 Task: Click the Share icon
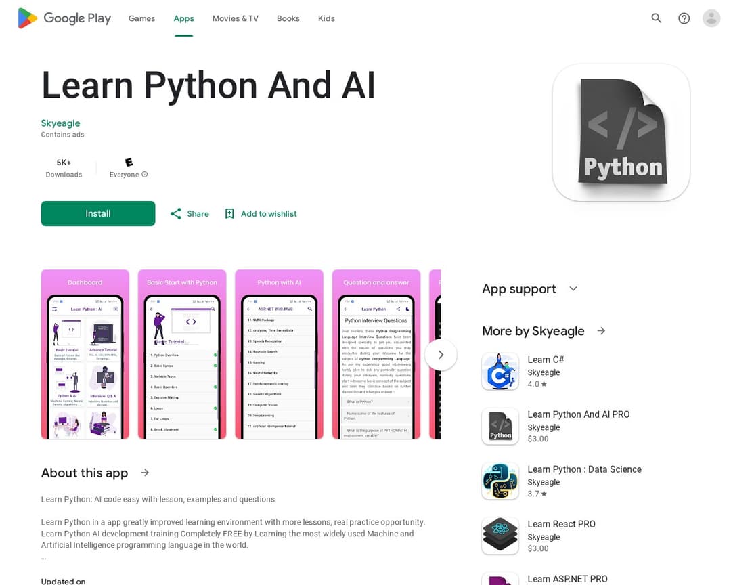[x=176, y=214]
